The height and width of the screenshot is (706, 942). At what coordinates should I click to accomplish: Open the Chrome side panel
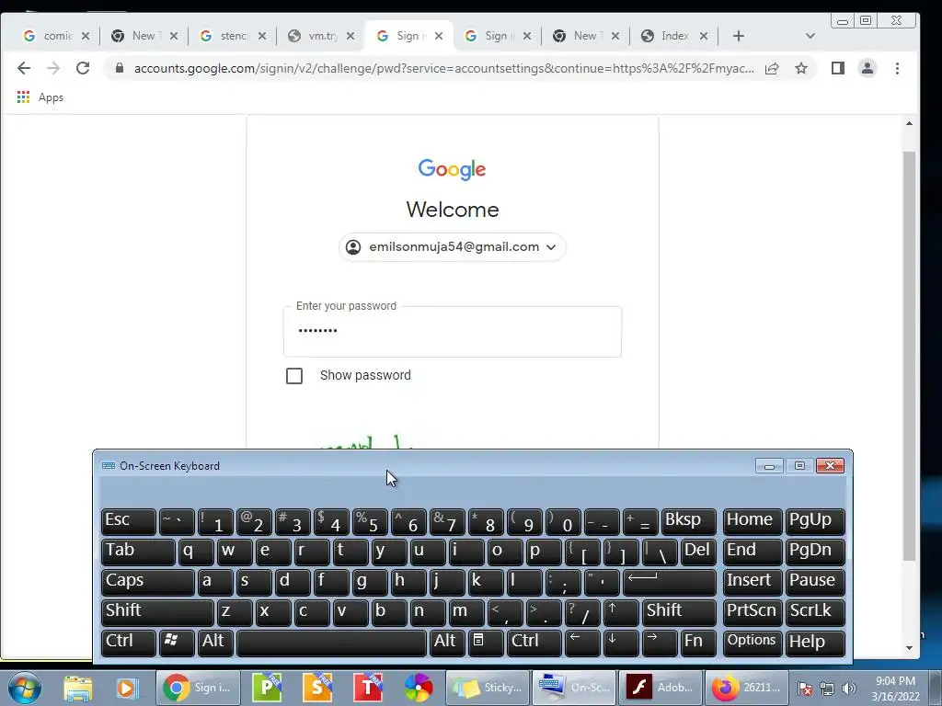coord(837,68)
